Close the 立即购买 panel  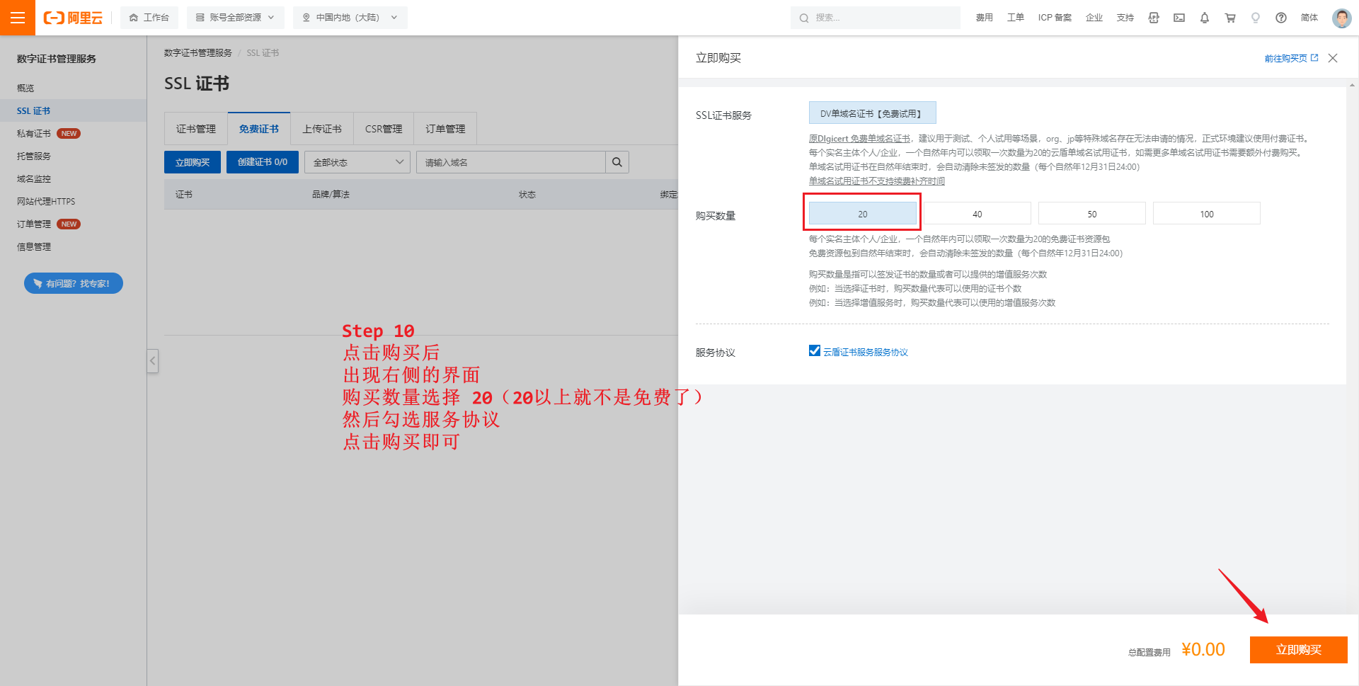tap(1333, 58)
